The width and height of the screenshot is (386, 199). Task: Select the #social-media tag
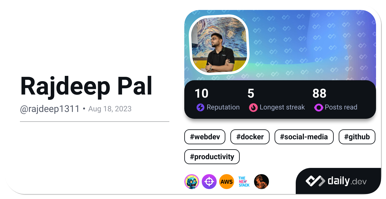pyautogui.click(x=304, y=137)
